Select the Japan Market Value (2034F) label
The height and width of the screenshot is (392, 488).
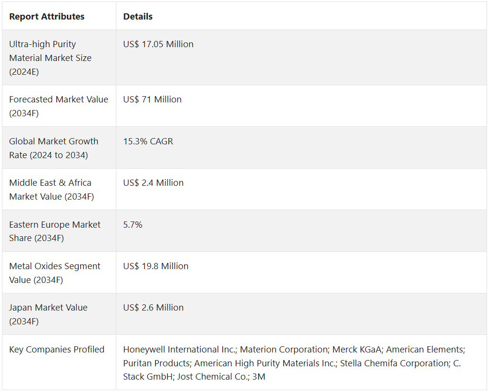point(48,314)
